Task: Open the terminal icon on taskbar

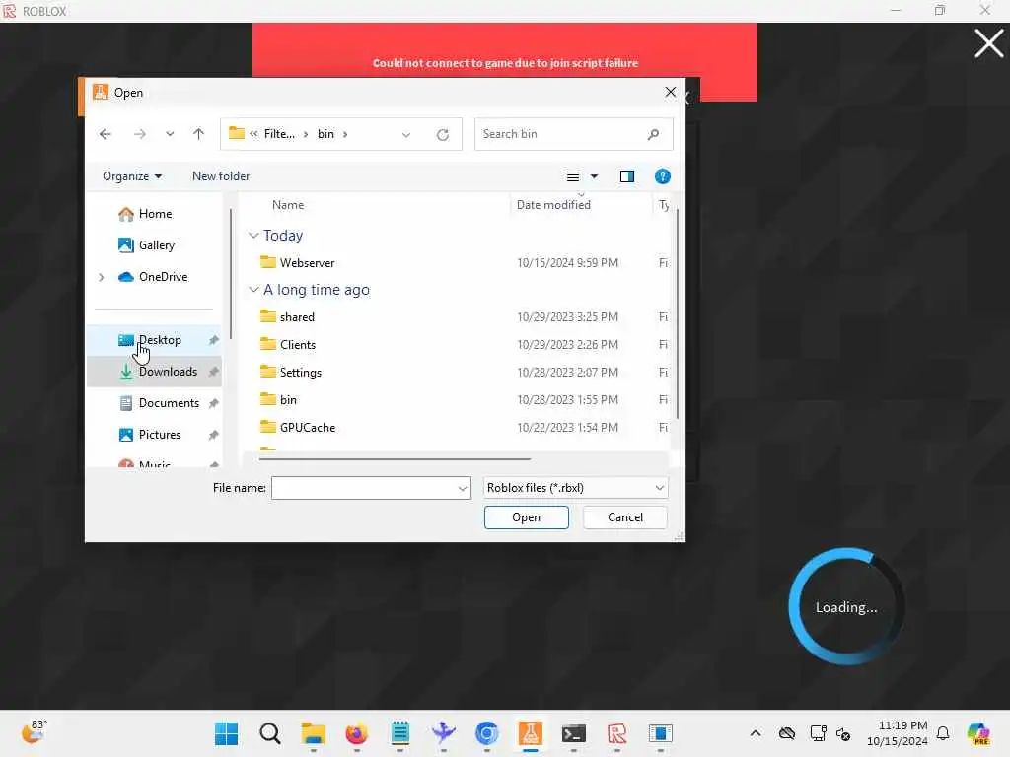Action: [x=573, y=733]
